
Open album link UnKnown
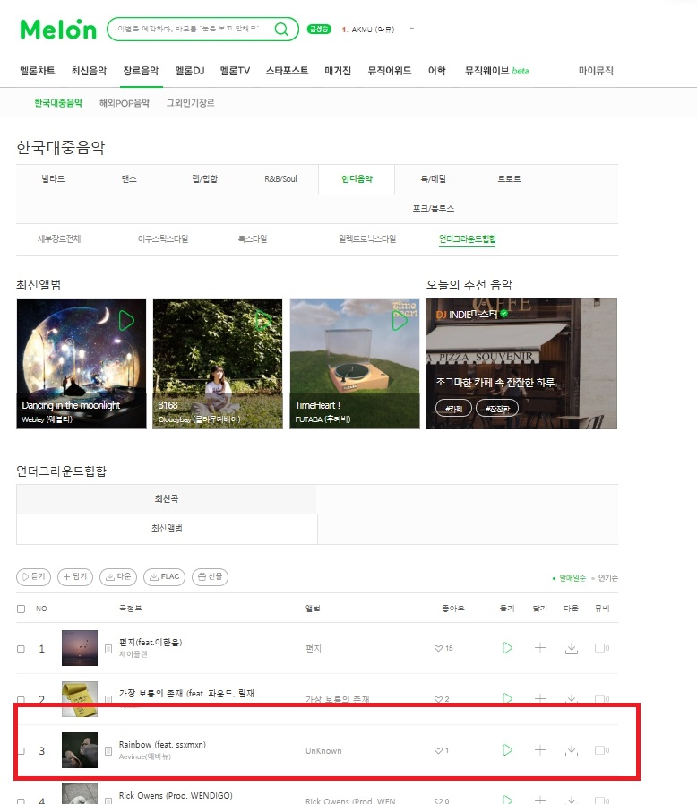[324, 751]
